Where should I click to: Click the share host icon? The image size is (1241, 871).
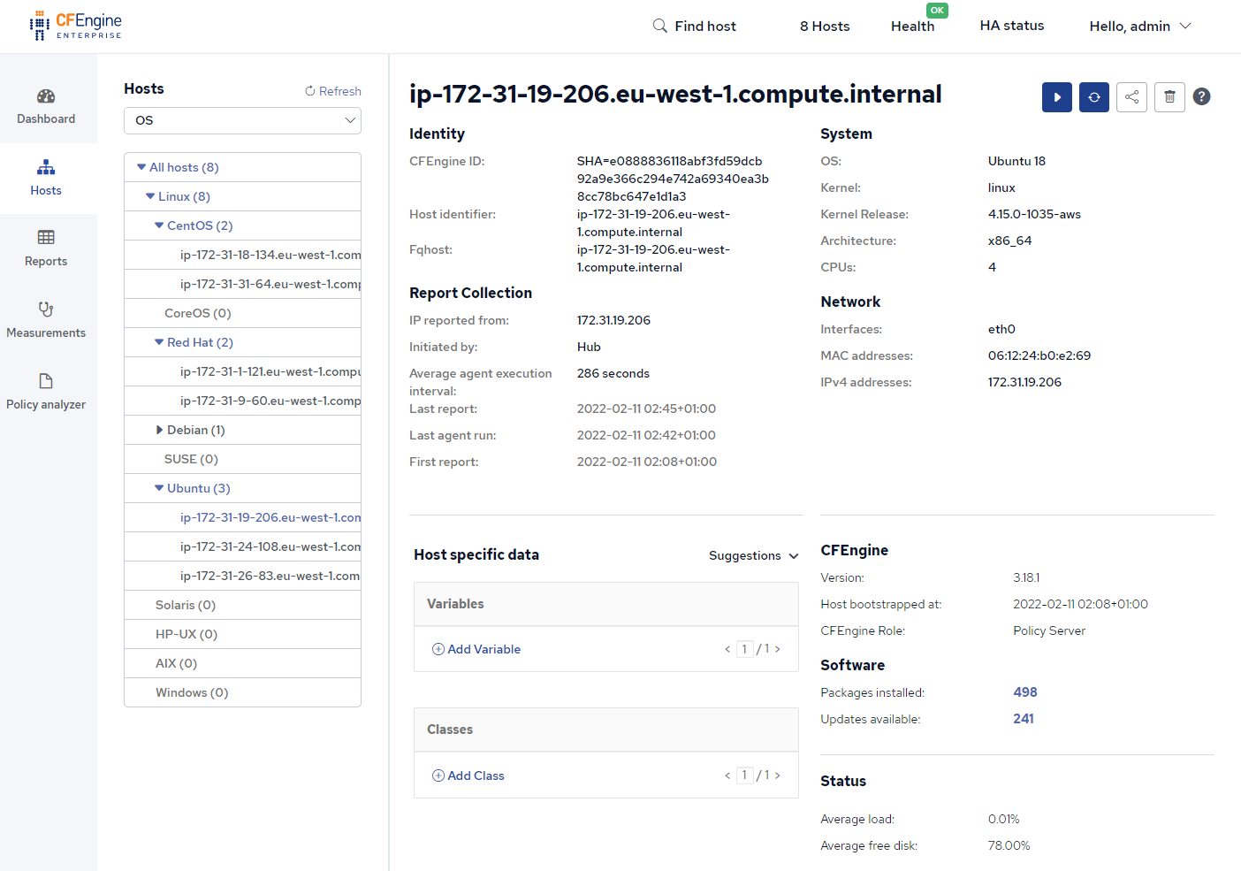click(x=1131, y=97)
